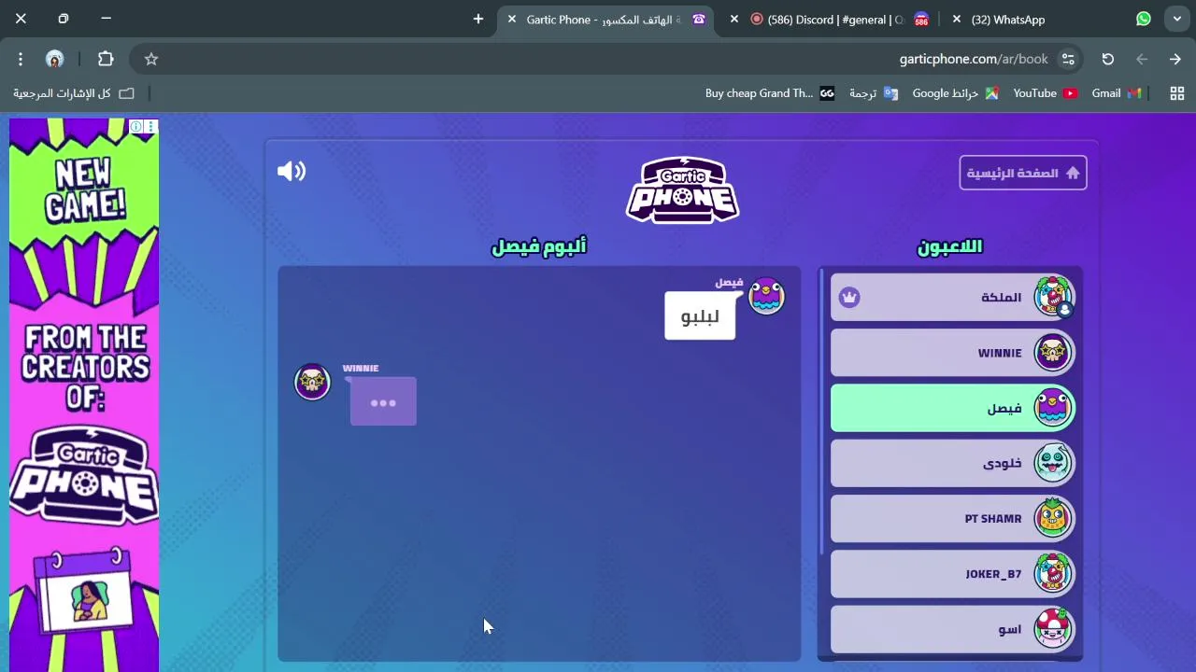The width and height of the screenshot is (1196, 672).
Task: Click فيصل's bird avatar in the players list
Action: pyautogui.click(x=1053, y=408)
